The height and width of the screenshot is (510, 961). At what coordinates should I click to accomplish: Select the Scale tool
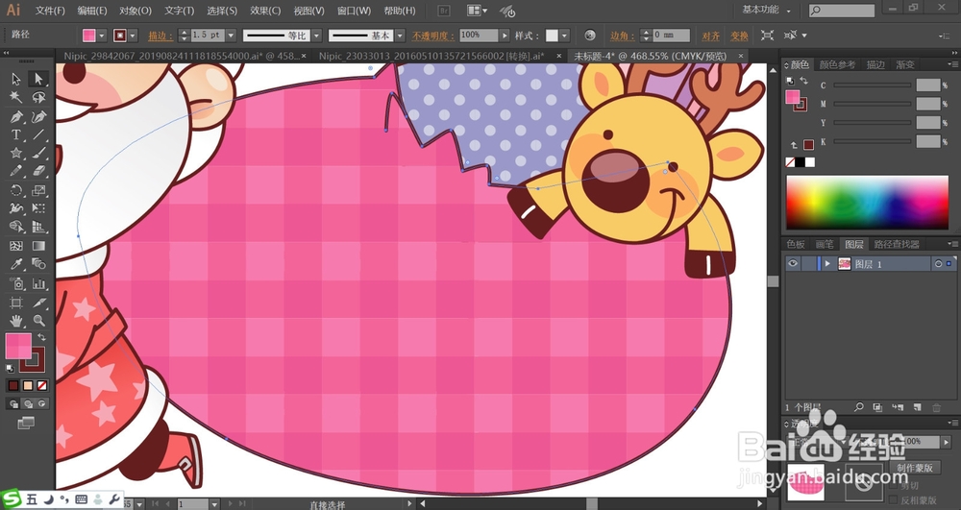[38, 190]
